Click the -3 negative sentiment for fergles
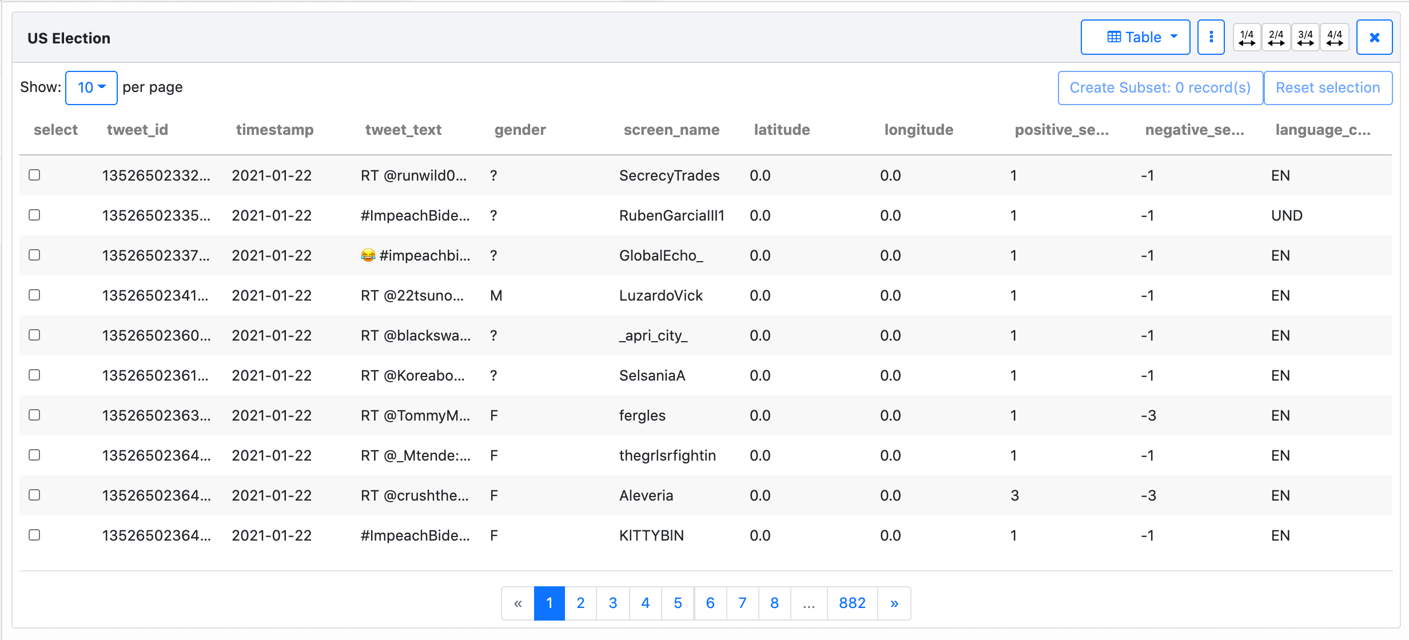This screenshot has width=1409, height=640. pos(1148,415)
